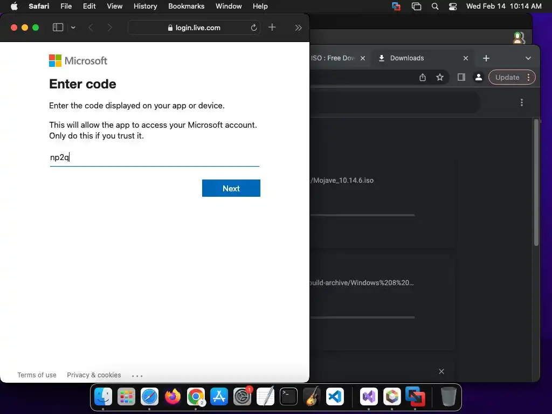Open more footer options ellipsis
This screenshot has height=414, width=552.
(x=137, y=376)
